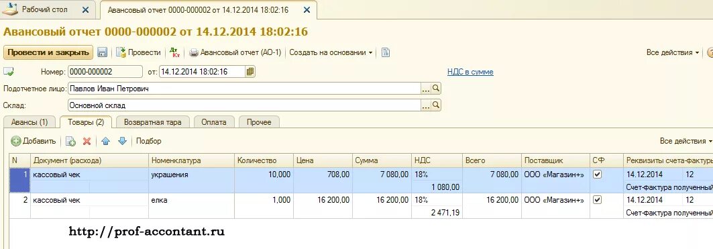This screenshot has height=249, width=713.
Task: Click the copy row icon in table toolbar
Action: click(70, 141)
